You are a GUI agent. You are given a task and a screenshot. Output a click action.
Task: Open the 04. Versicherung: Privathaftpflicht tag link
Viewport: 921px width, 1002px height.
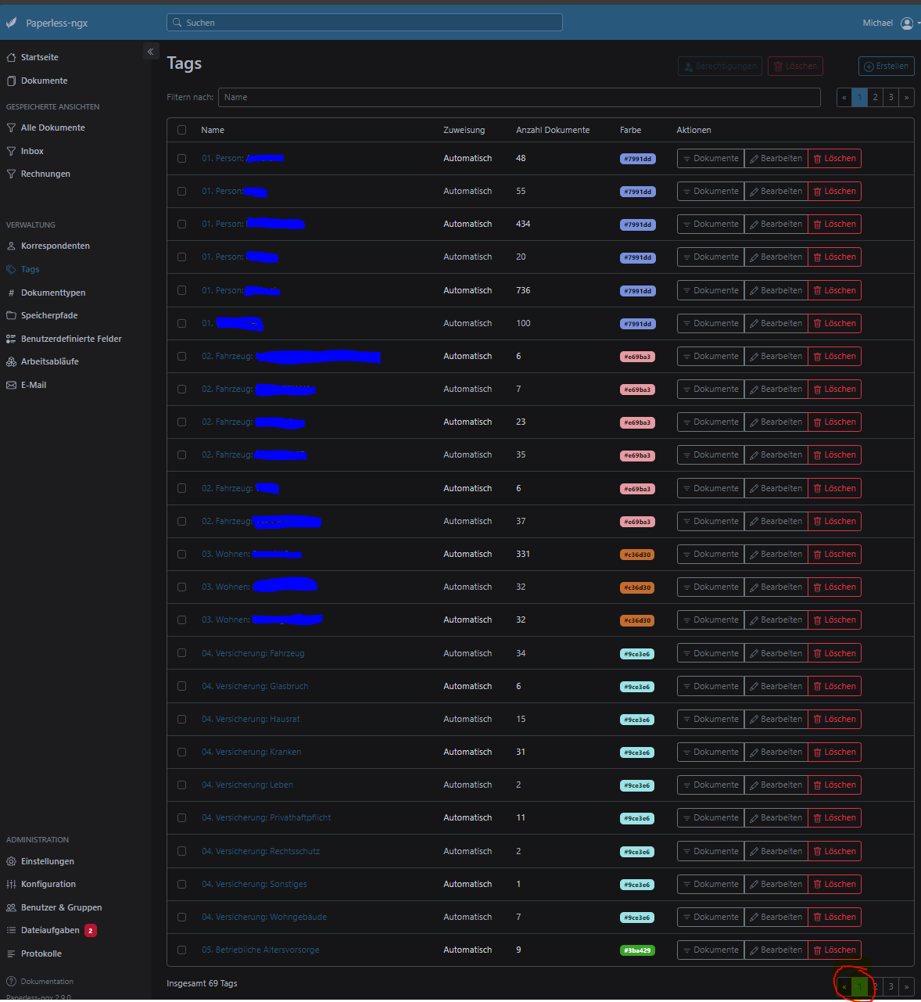[266, 817]
